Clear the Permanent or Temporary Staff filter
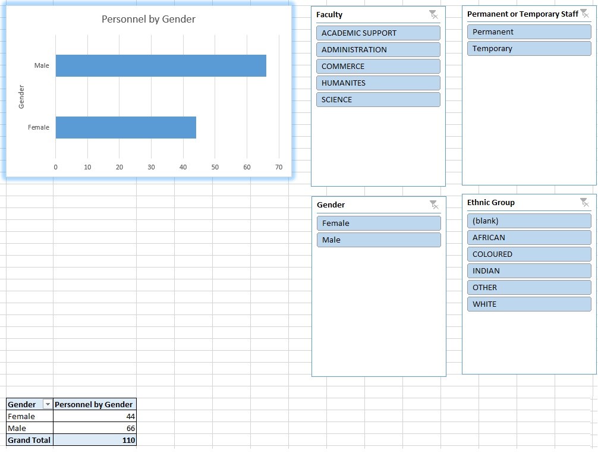This screenshot has height=453, width=598. pyautogui.click(x=585, y=13)
